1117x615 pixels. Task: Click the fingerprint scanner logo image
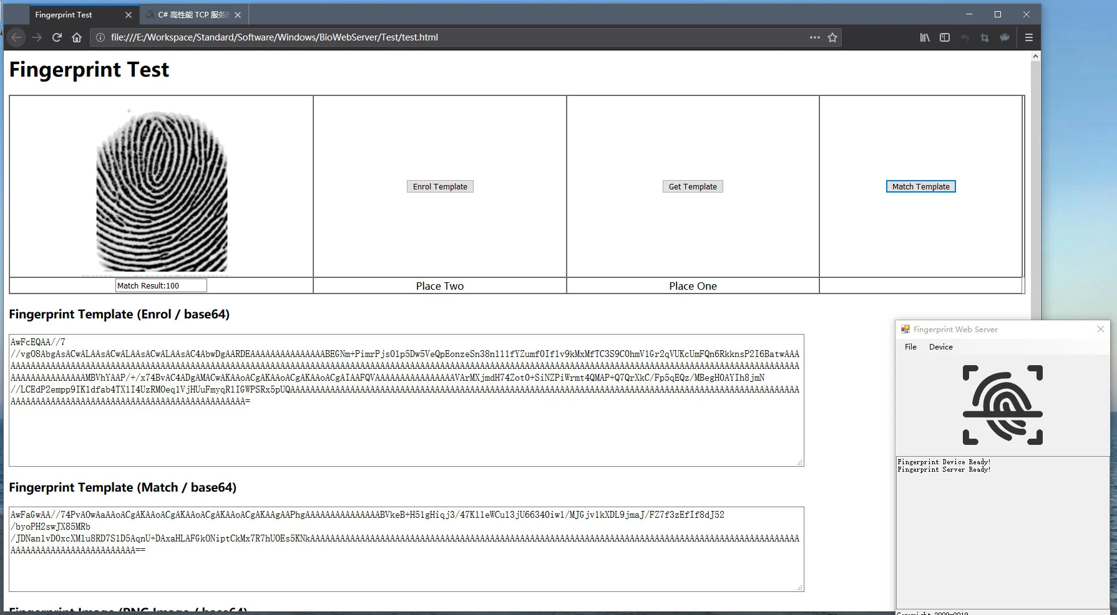pyautogui.click(x=1002, y=405)
